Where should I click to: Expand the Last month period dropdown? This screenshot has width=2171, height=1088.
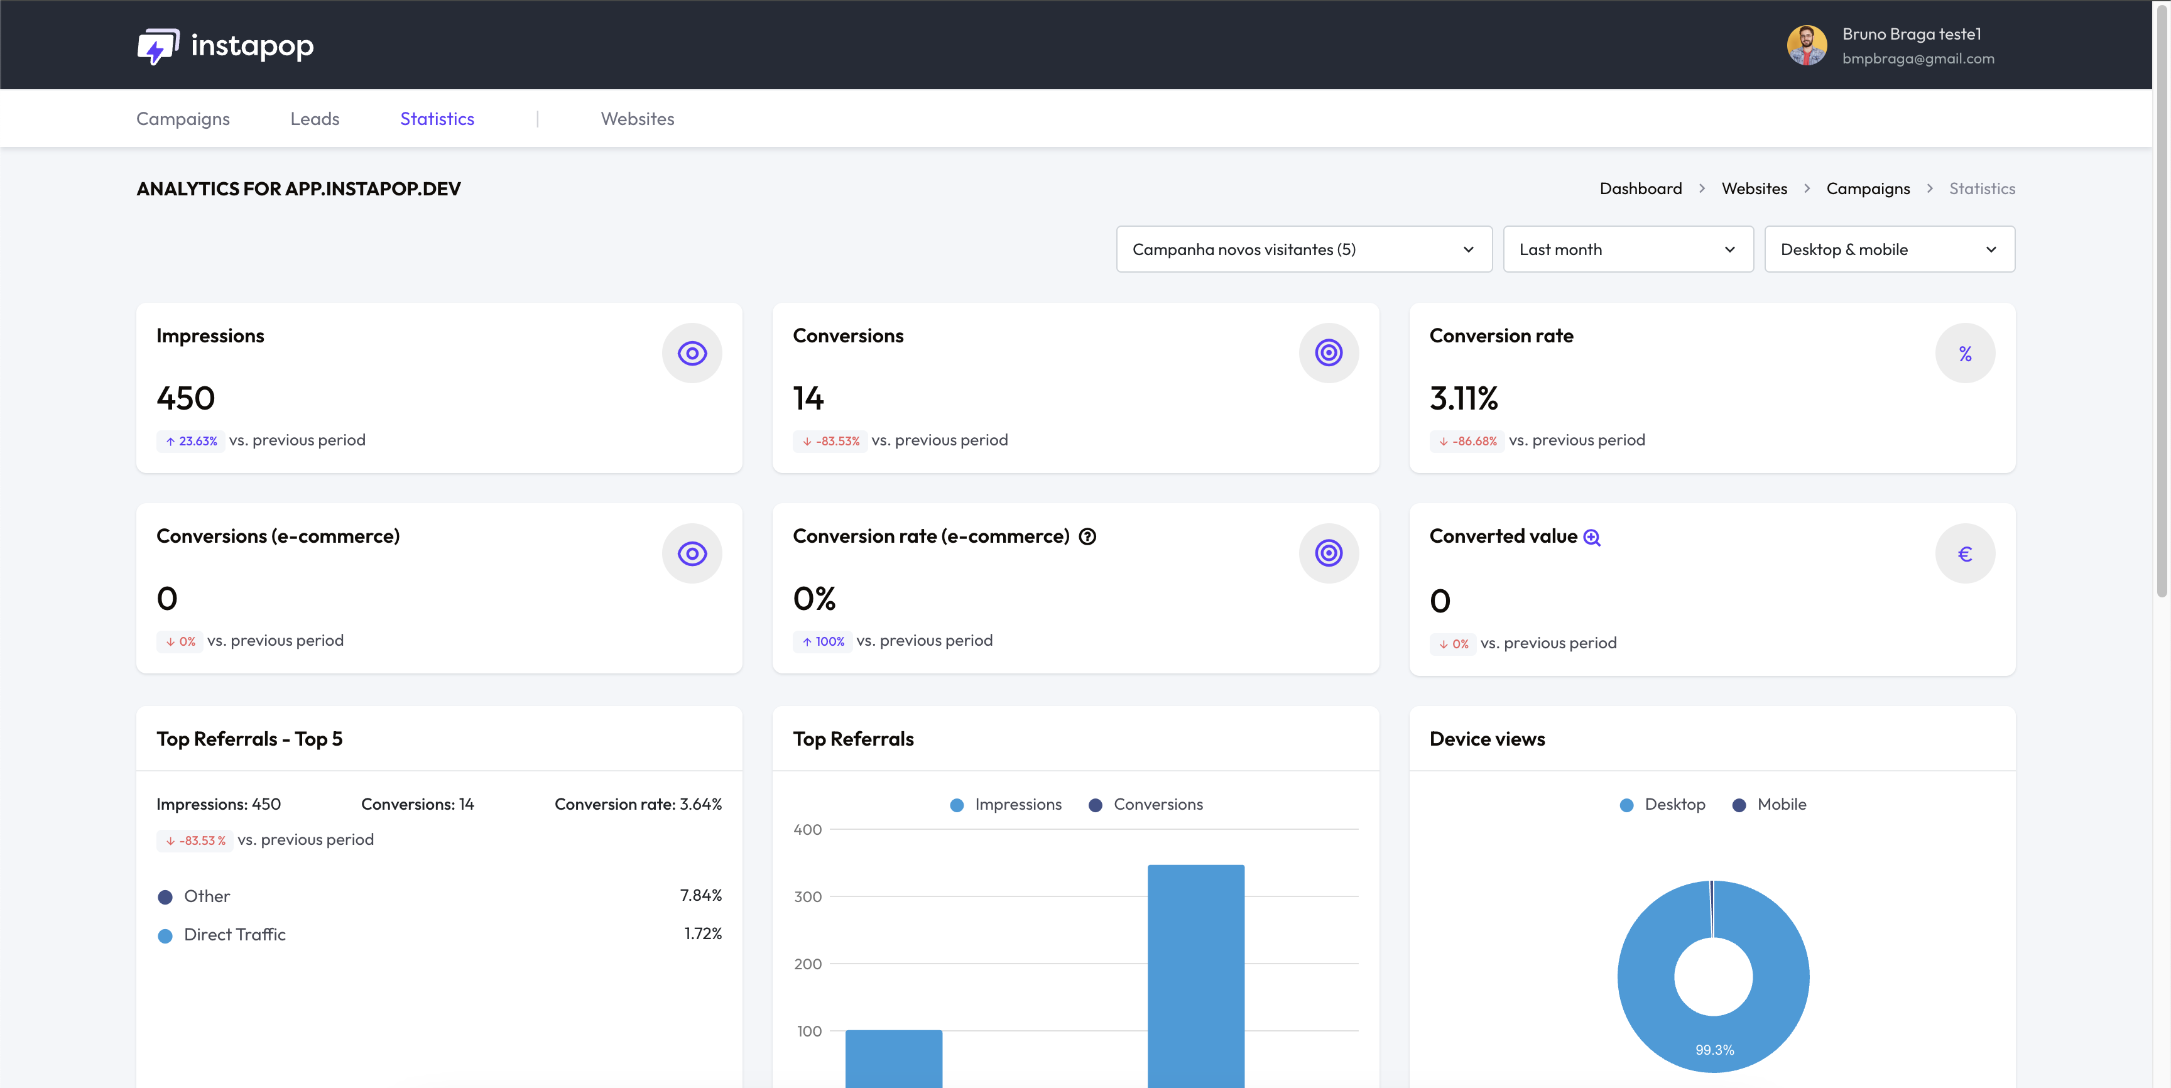click(x=1628, y=249)
